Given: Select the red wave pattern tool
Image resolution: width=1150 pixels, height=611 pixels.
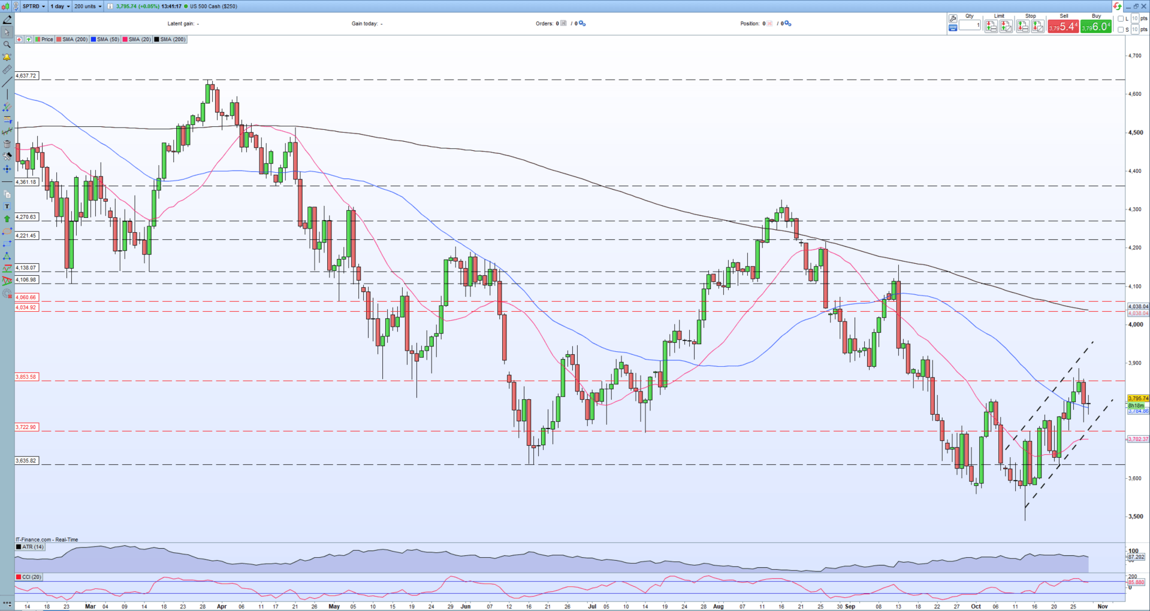Looking at the screenshot, I should point(7,281).
